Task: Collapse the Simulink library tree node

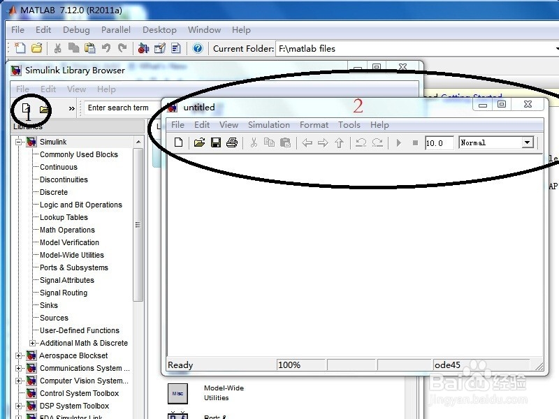Action: [x=18, y=142]
